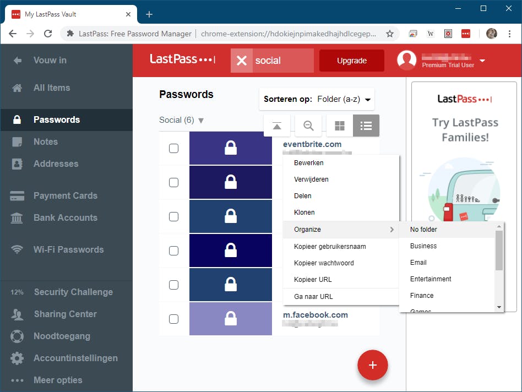This screenshot has width=522, height=392.
Task: Check the checkbox next to eventbrite.com
Action: [x=173, y=148]
